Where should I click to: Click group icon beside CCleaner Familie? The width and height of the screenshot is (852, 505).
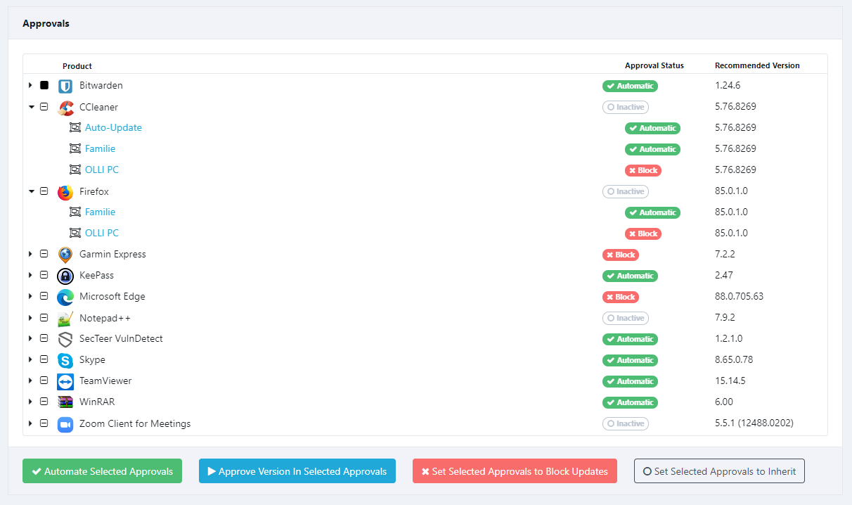(75, 149)
